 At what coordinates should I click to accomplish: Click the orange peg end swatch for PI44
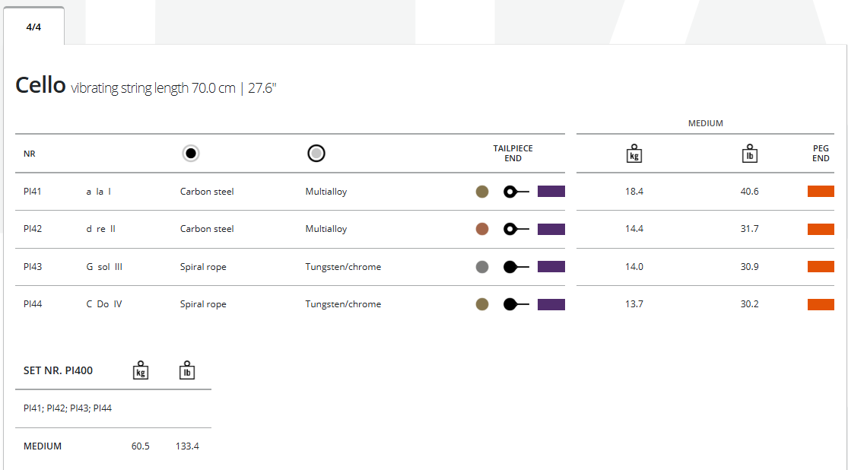coord(821,304)
